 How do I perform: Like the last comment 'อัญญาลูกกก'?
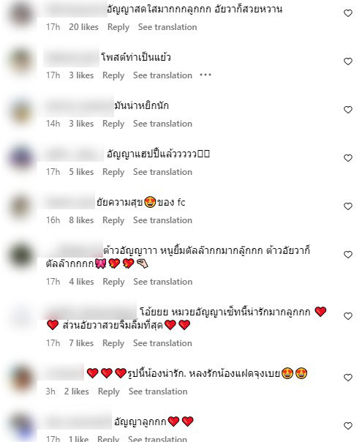348,426
